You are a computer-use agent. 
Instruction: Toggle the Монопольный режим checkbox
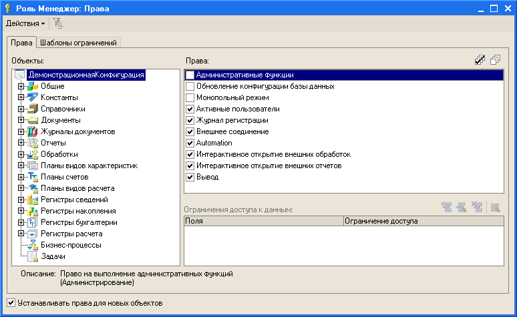(190, 97)
